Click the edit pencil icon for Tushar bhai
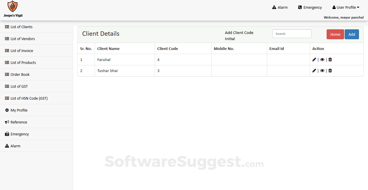The image size is (368, 190). (x=314, y=71)
